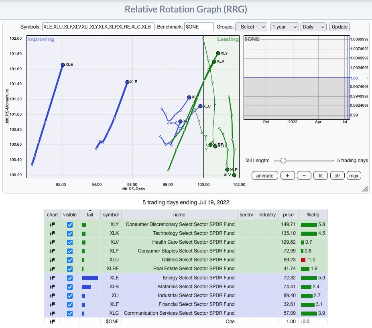Open chart icon for XLV row
Image resolution: width=372 pixels, height=328 pixels.
click(52, 242)
